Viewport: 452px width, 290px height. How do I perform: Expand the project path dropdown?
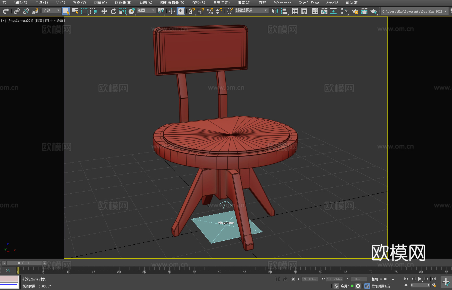(445, 11)
